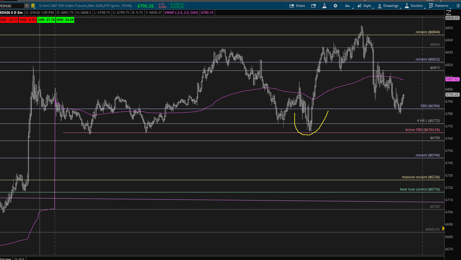Image resolution: width=461 pixels, height=260 pixels.
Task: Open the symbol selector dropdown arrow
Action: [27, 6]
